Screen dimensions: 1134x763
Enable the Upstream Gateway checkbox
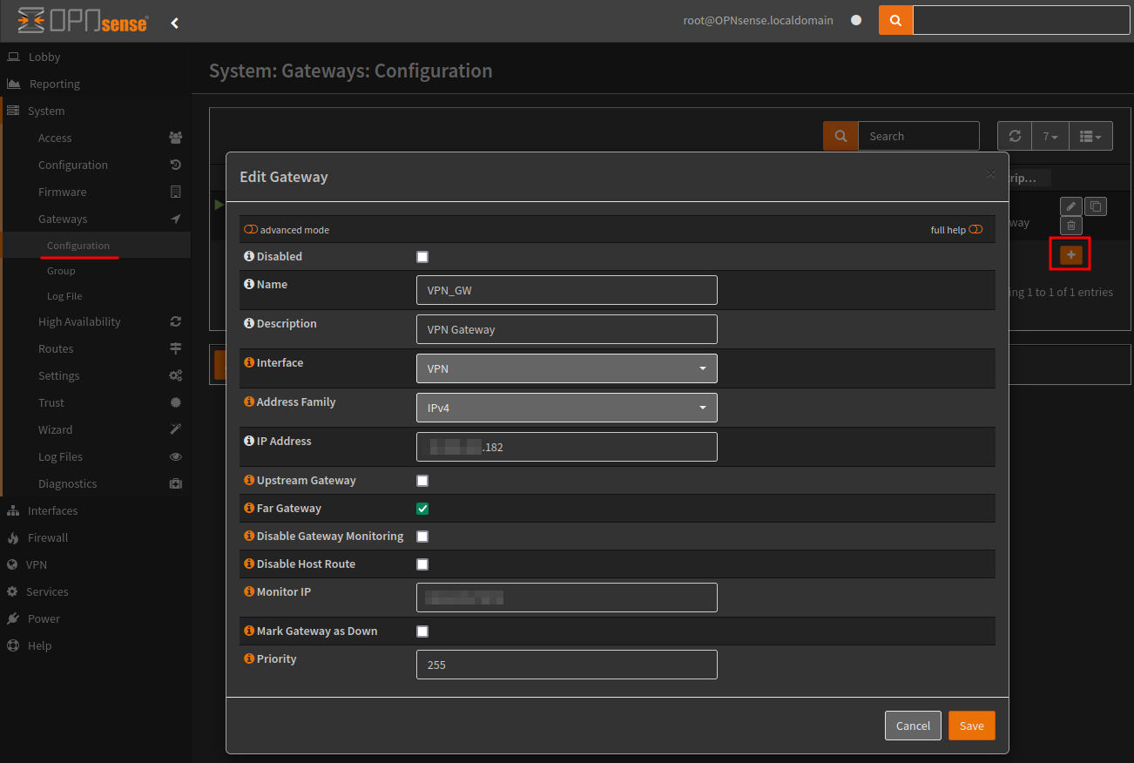point(422,481)
